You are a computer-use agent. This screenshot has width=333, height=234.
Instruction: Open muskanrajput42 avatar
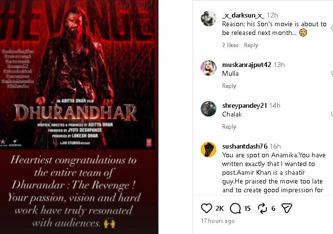[209, 68]
